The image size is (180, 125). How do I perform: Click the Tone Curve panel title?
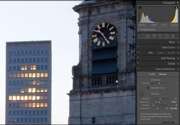click(168, 47)
